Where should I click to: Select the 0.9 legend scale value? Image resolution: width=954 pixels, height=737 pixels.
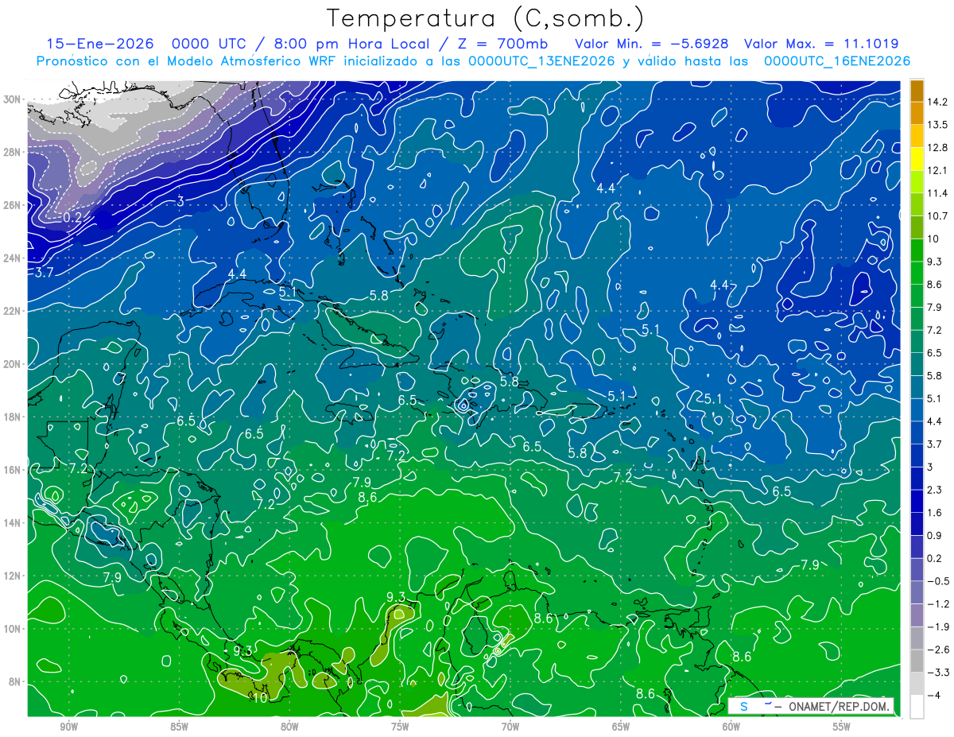click(935, 535)
